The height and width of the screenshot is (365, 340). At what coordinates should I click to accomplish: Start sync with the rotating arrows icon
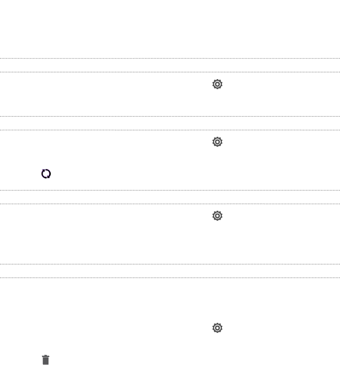pos(46,174)
